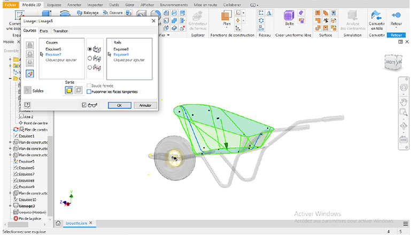This screenshot has width=417, height=235.
Task: Switch to the Transition tab
Action: point(60,31)
